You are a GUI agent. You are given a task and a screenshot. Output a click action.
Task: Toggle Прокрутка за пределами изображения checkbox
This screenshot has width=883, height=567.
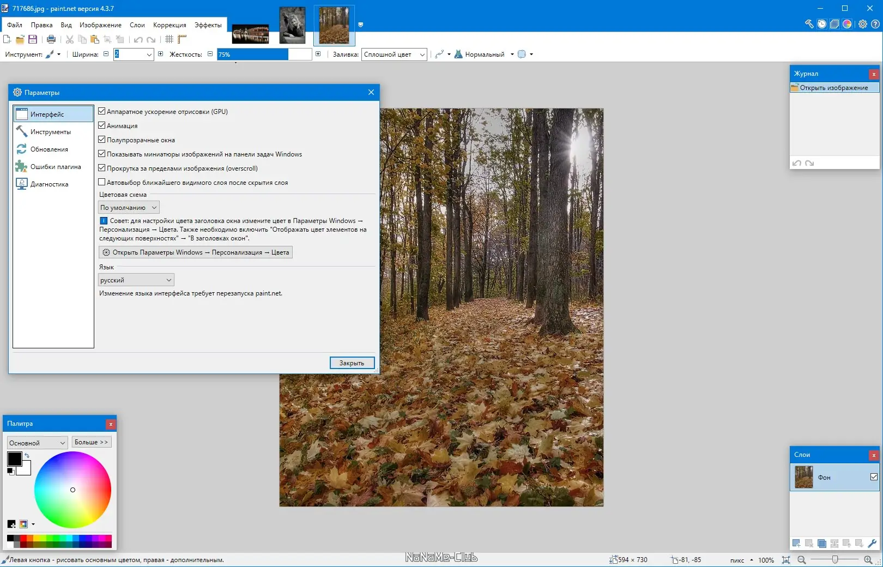click(x=101, y=168)
